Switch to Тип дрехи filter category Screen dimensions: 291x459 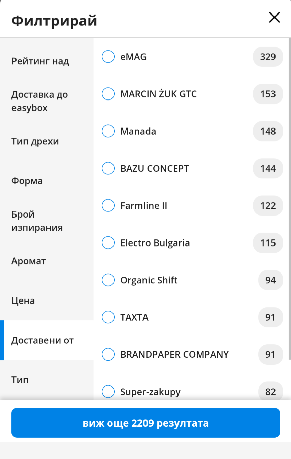pos(35,141)
